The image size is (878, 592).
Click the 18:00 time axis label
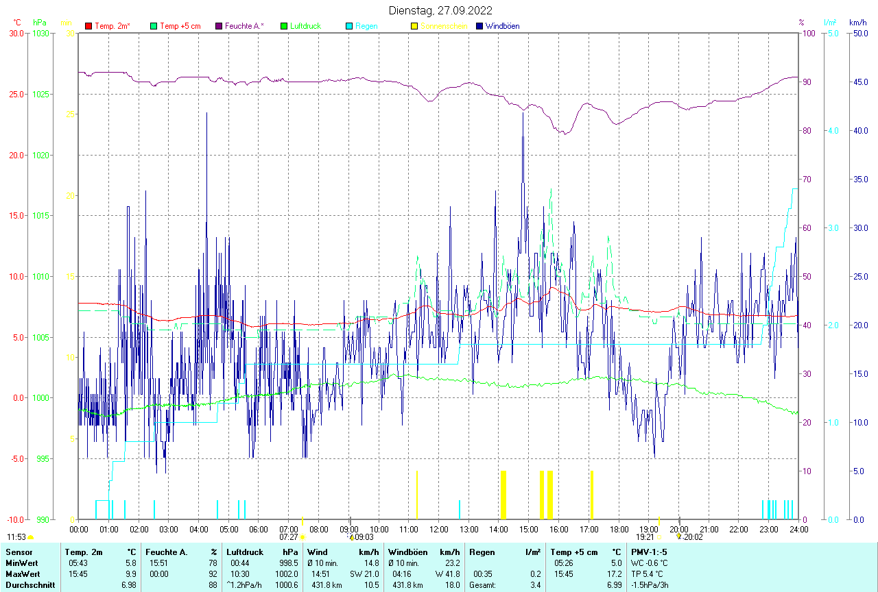click(619, 529)
